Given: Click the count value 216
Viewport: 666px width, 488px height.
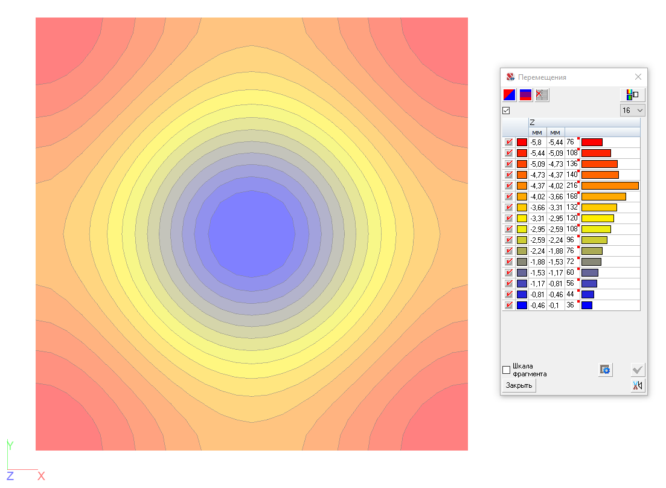Looking at the screenshot, I should click(572, 185).
